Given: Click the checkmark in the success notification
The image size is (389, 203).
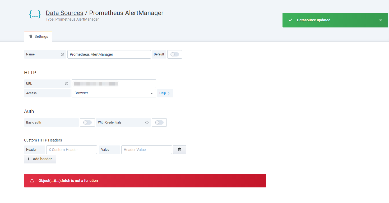Looking at the screenshot, I should [x=290, y=20].
